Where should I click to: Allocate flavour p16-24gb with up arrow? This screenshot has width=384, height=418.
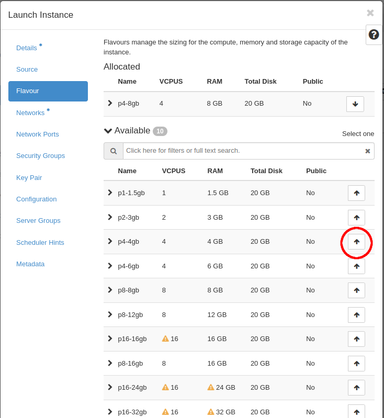pos(356,388)
